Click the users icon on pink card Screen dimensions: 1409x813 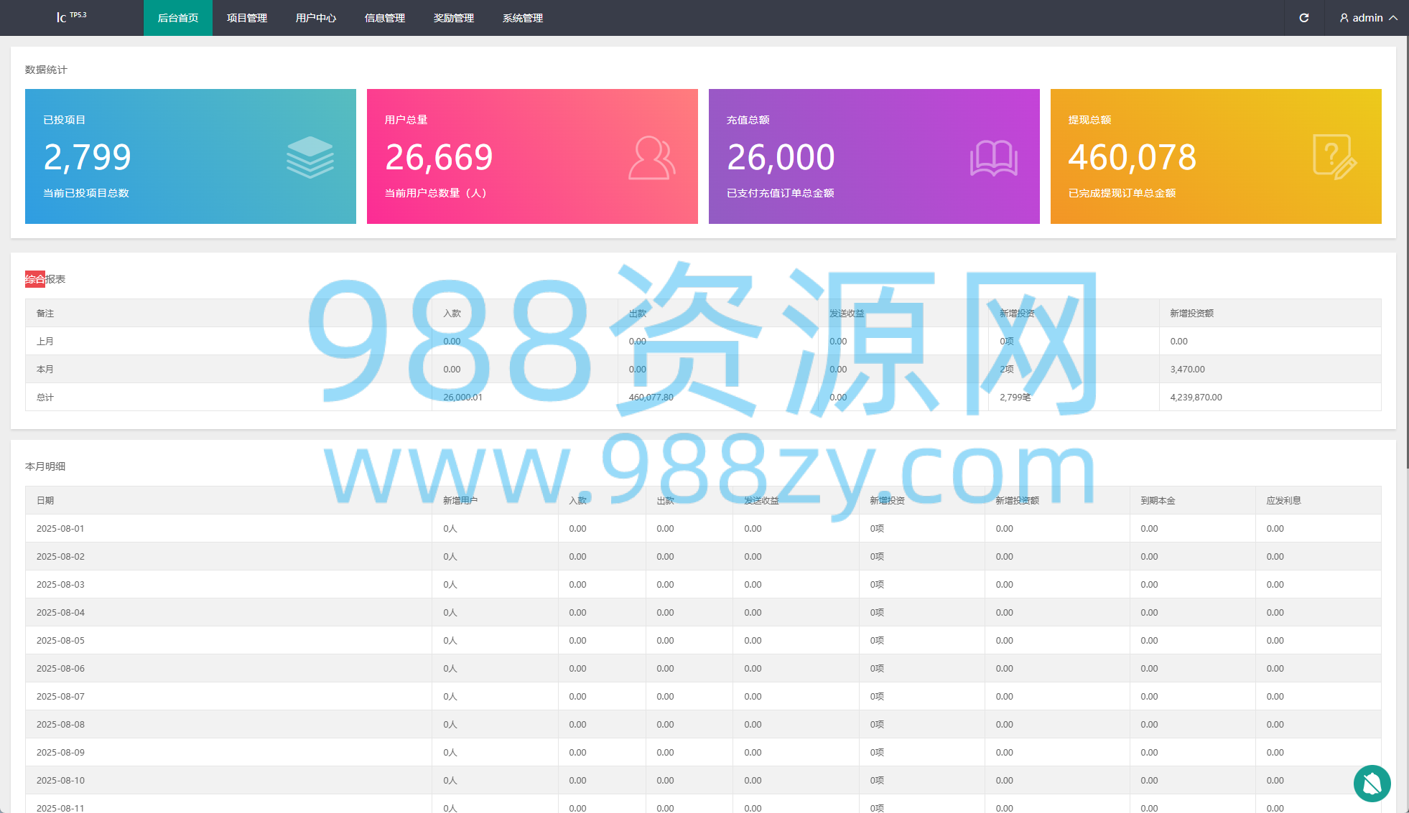coord(652,157)
